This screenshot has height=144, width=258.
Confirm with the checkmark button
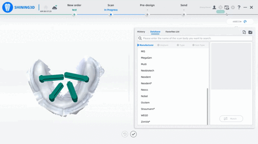click(133, 134)
